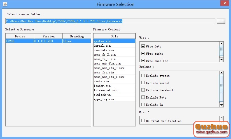The image size is (231, 139).
Task: Check the Exclude kernel option
Action: pyautogui.click(x=143, y=83)
